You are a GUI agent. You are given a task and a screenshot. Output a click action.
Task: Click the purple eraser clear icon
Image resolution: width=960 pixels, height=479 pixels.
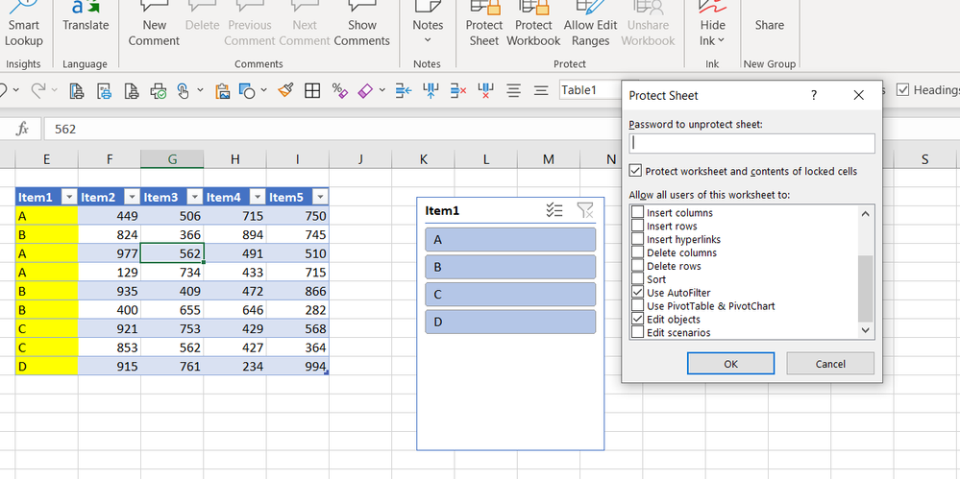click(365, 90)
